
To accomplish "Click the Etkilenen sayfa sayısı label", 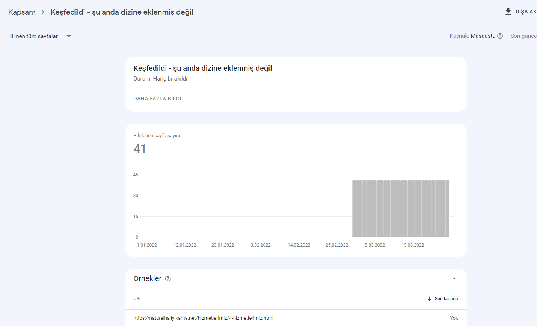I will [157, 136].
